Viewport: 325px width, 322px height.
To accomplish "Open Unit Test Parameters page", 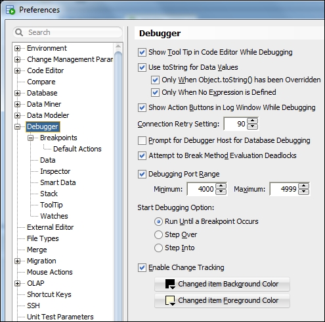I will click(x=60, y=317).
